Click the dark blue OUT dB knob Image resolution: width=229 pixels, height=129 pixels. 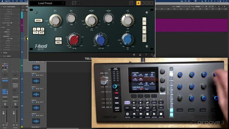pos(101,40)
